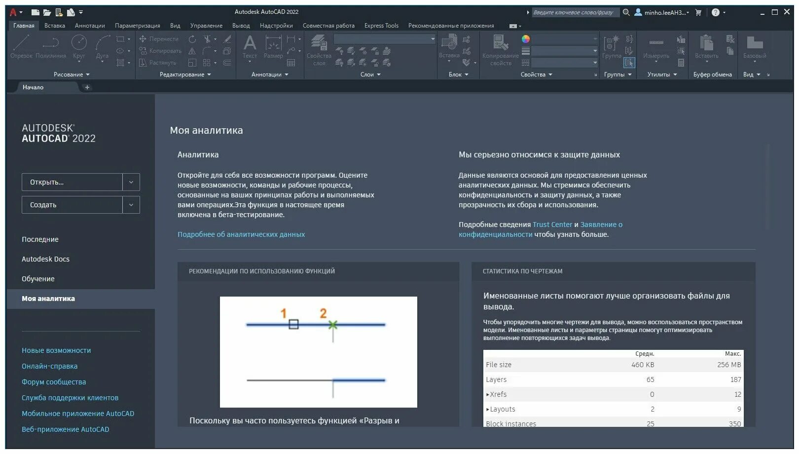The width and height of the screenshot is (799, 454).
Task: Switch to the Управление ribbon tab
Action: [x=206, y=26]
